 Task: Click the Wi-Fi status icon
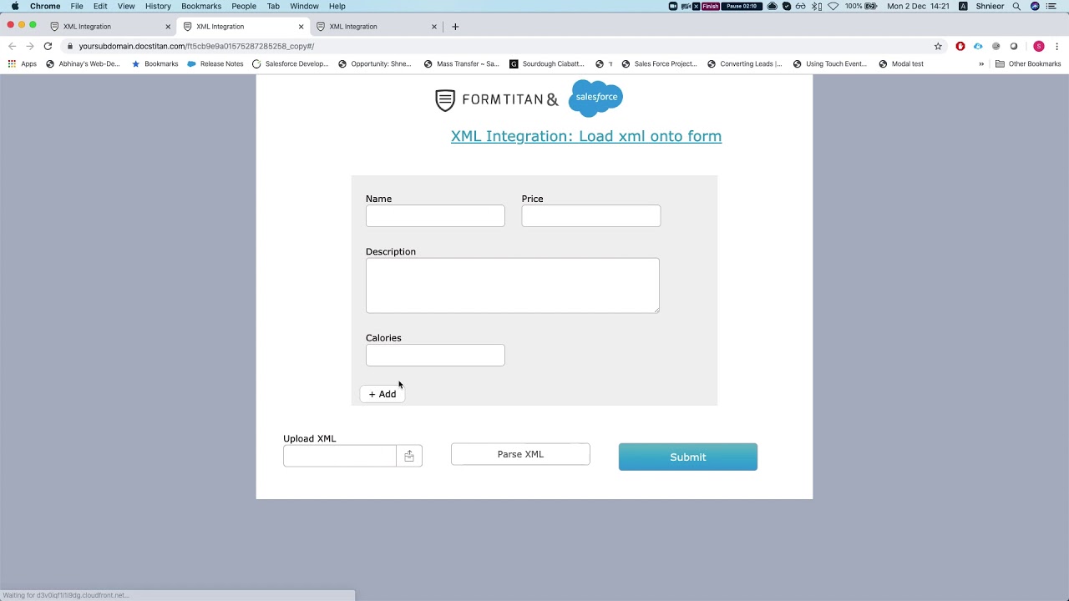[x=833, y=6]
